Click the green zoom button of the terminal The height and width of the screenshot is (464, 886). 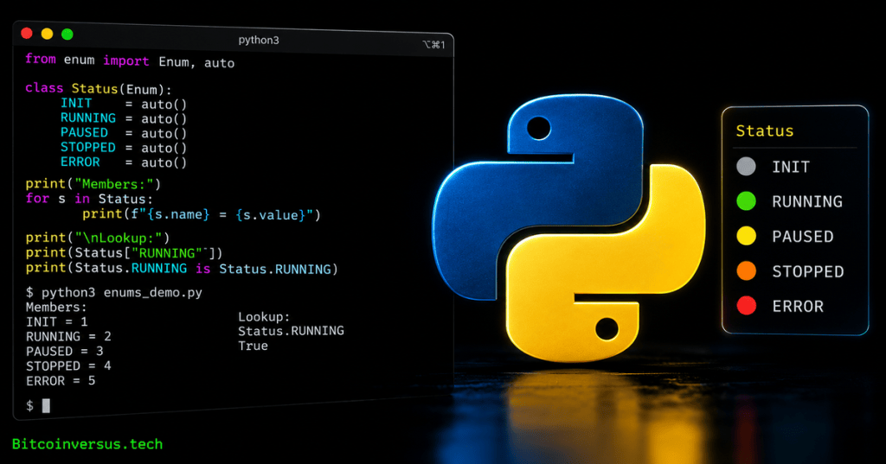(x=67, y=35)
